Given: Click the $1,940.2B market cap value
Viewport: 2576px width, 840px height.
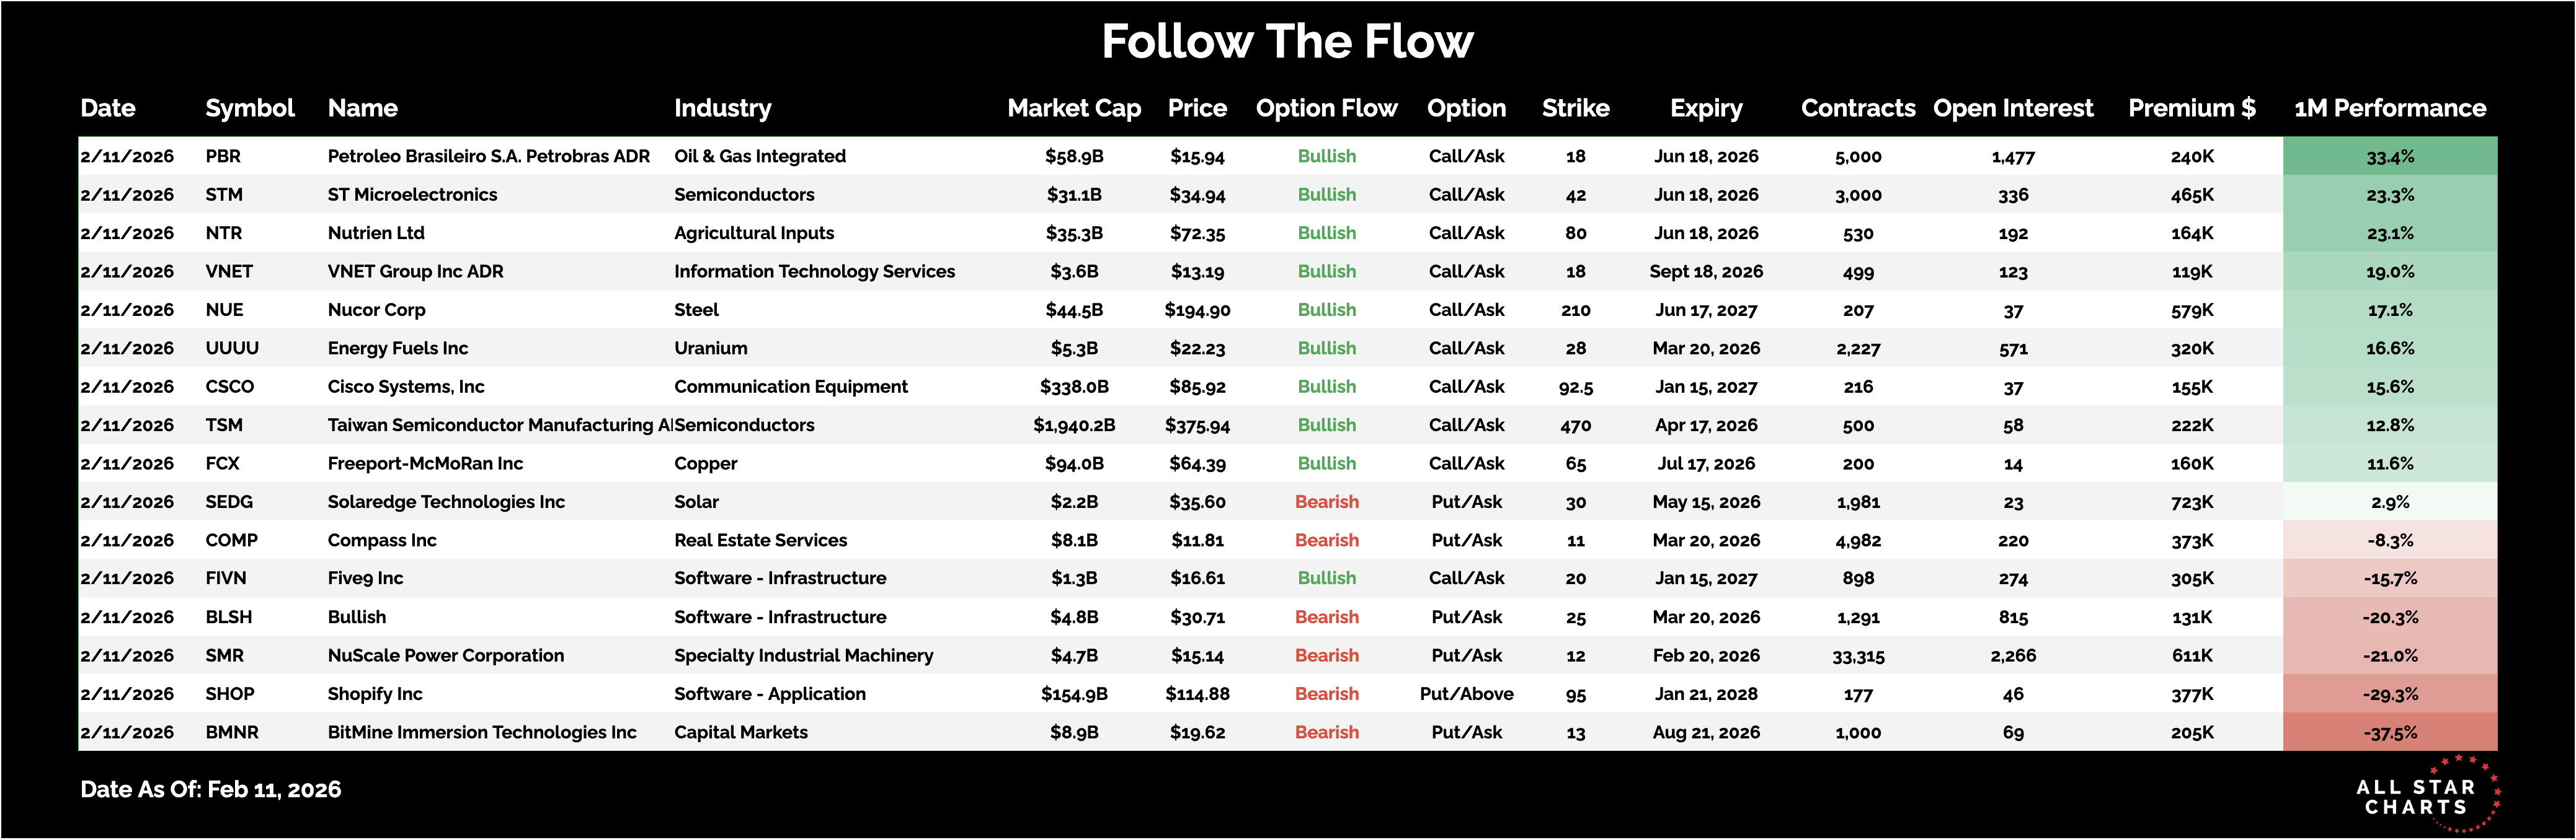Looking at the screenshot, I should pos(1074,424).
